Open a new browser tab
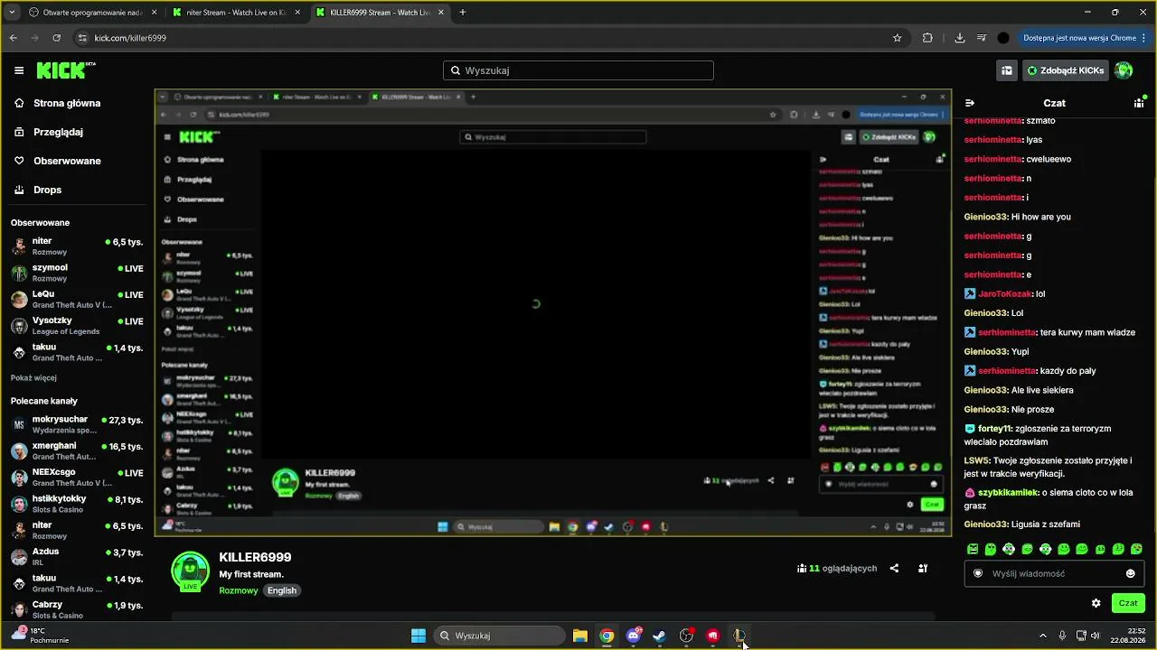 click(x=463, y=13)
